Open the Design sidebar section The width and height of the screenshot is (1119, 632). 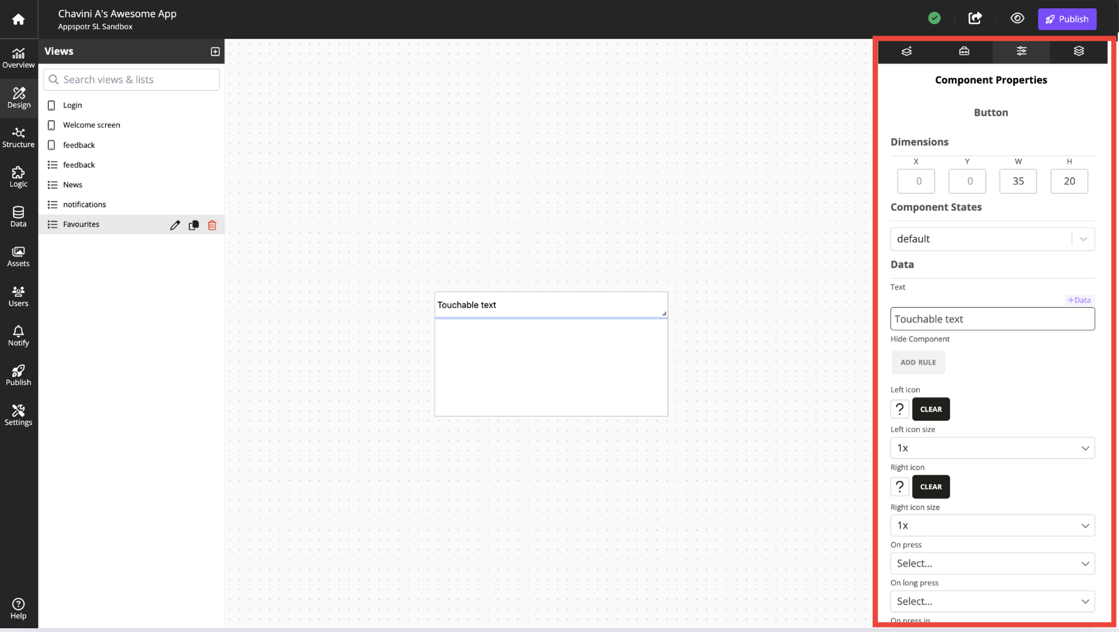pos(18,98)
